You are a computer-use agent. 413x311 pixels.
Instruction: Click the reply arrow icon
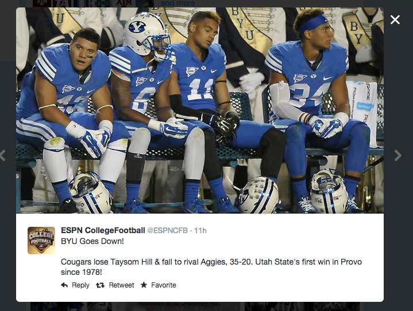[x=64, y=285]
